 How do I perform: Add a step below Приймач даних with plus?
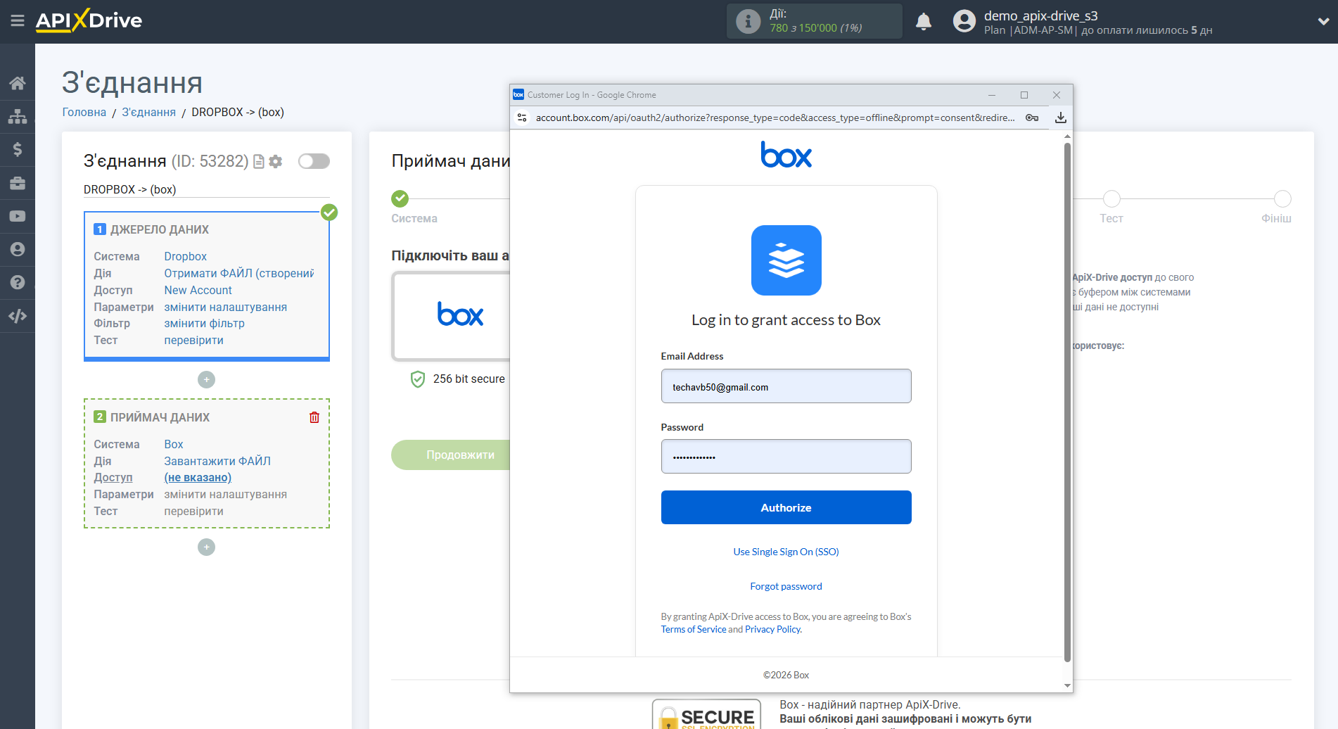(x=206, y=547)
